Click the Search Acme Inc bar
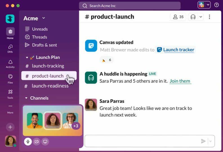Viewport: 223px width, 152px height. point(130,6)
